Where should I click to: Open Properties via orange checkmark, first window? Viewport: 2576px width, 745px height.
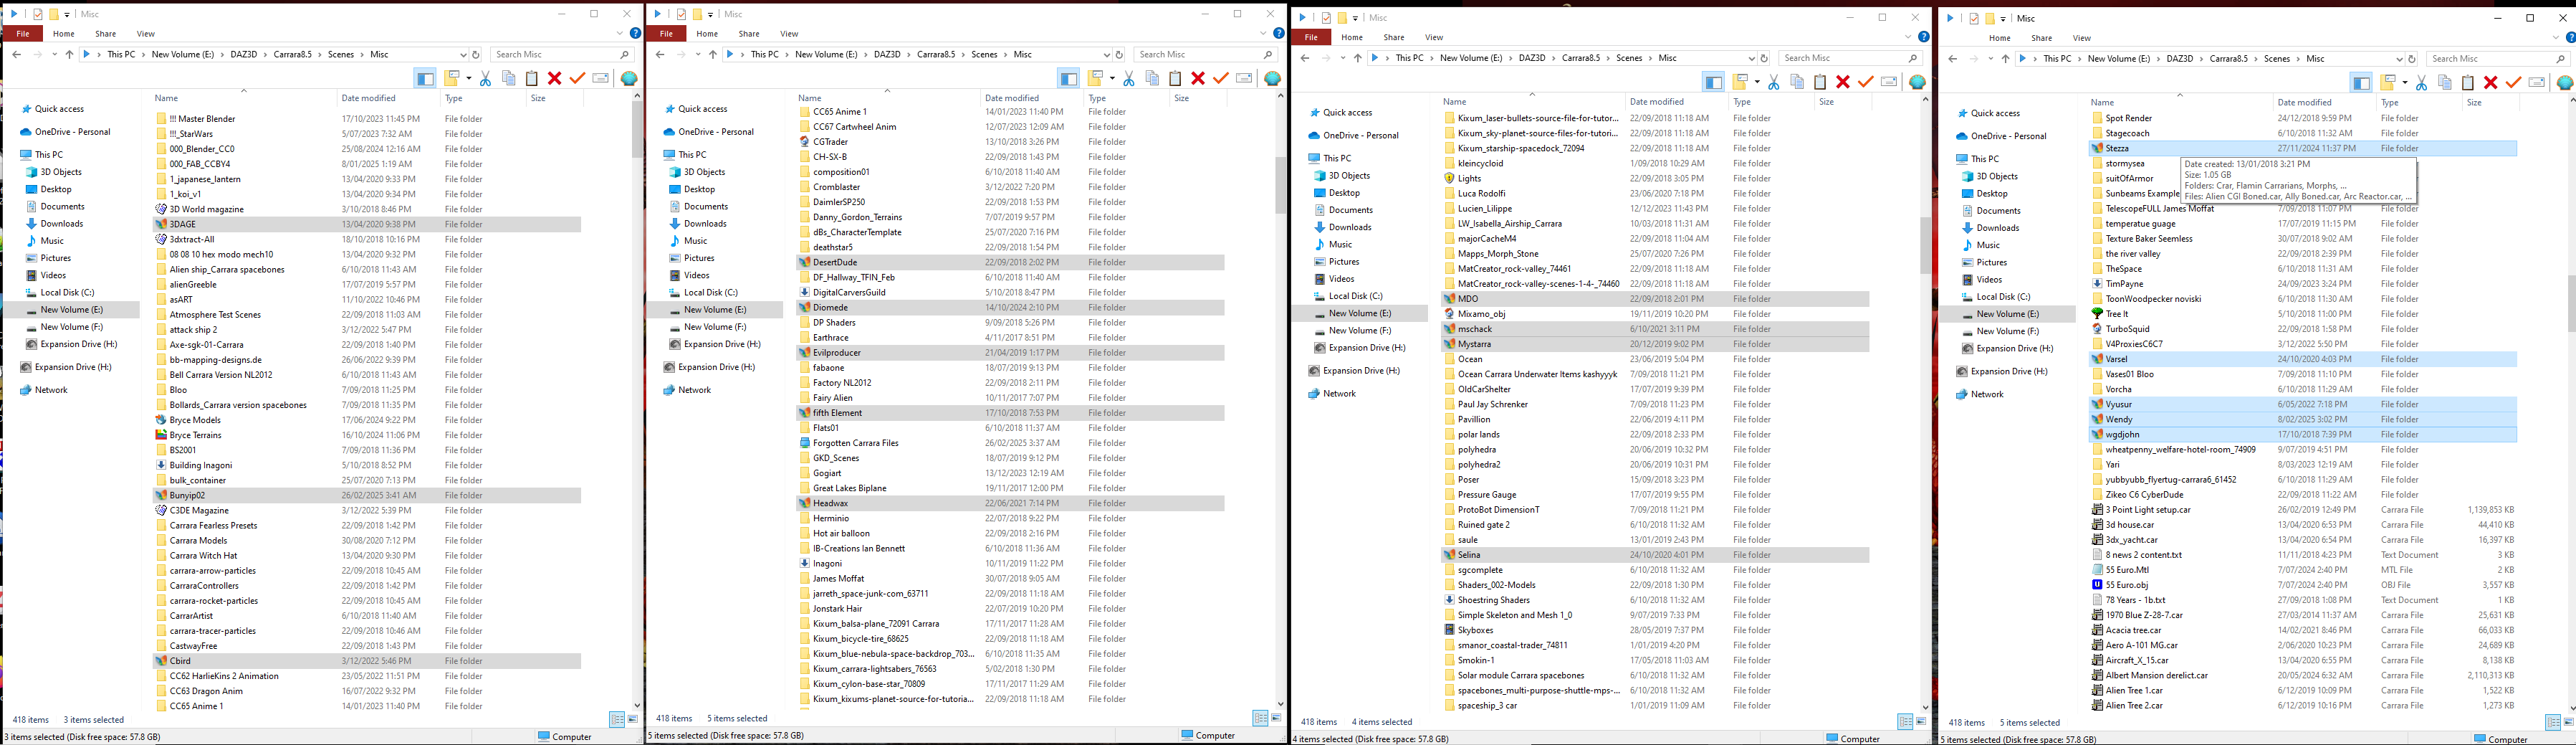577,78
